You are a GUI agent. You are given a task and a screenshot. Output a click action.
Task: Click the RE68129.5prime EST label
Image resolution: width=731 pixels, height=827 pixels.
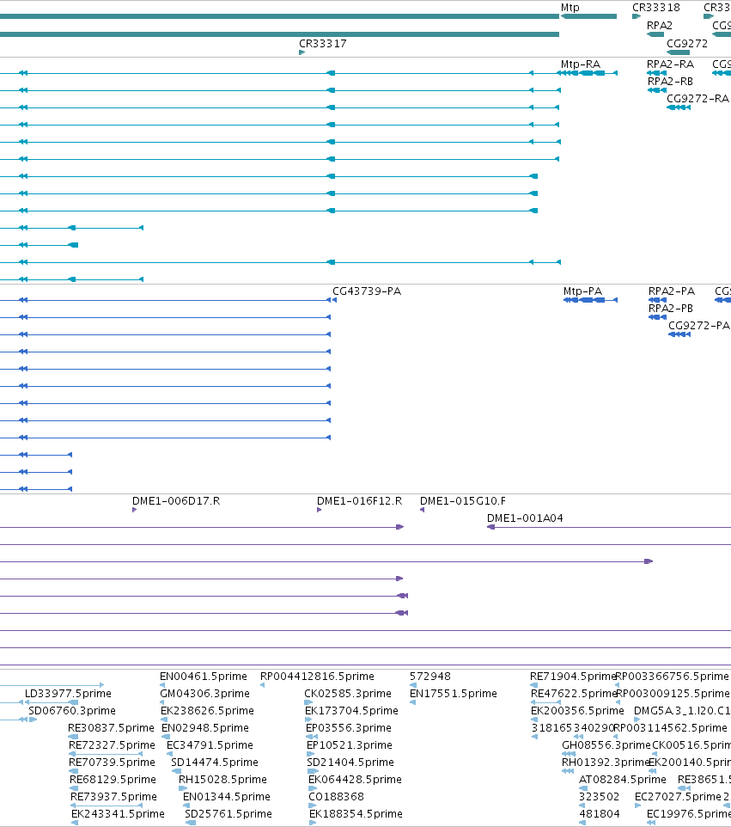[x=113, y=779]
